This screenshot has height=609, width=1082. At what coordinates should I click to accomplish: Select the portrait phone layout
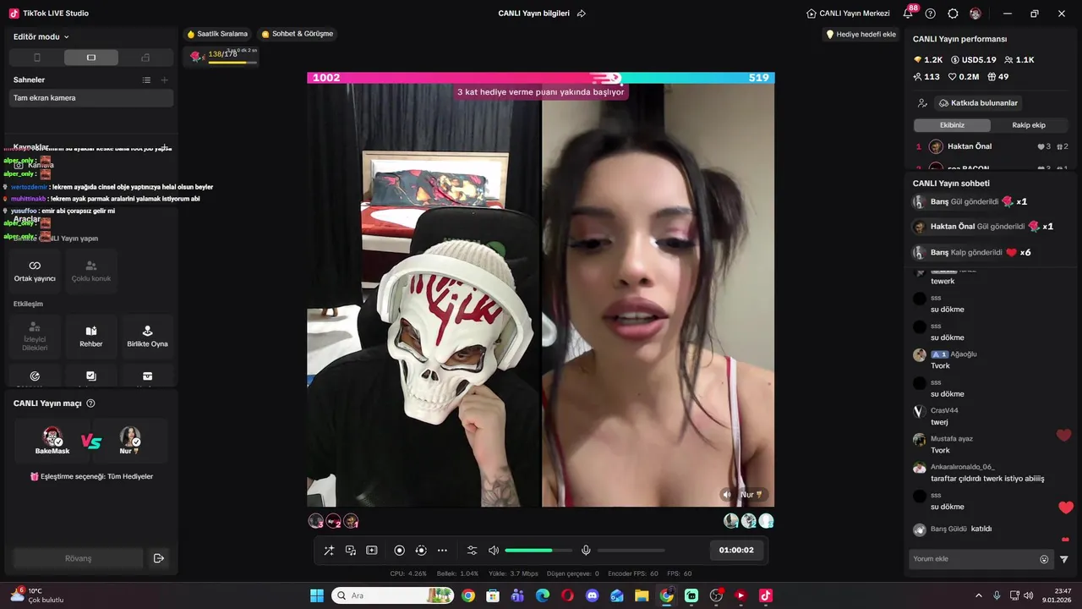[36, 58]
